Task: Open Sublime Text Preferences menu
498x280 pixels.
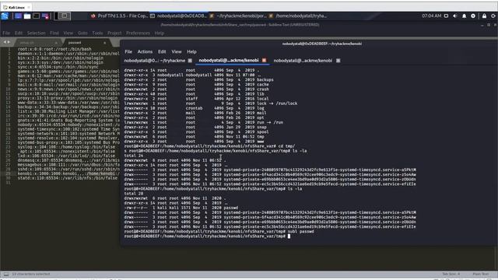Action: point(138,33)
